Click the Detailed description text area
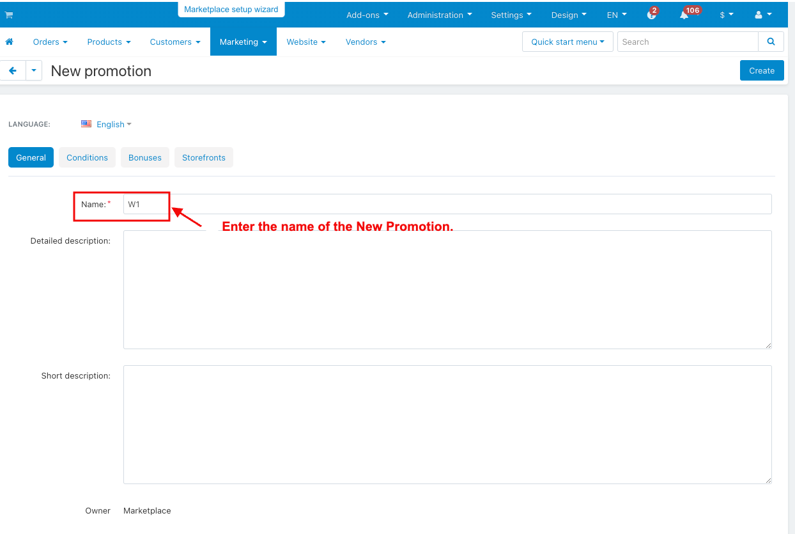This screenshot has height=534, width=795. [447, 289]
